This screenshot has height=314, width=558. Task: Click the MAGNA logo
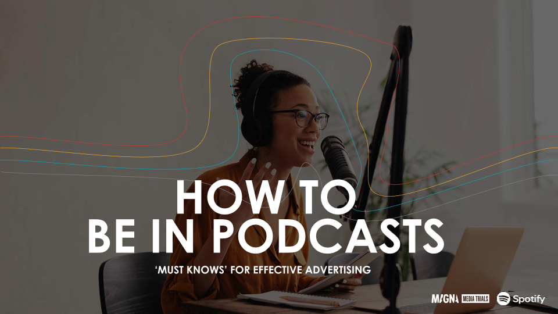point(445,299)
